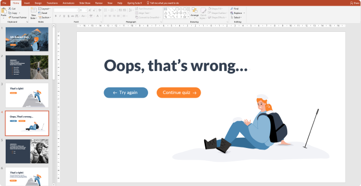Decrease font size with the smaller A
361x186 pixels.
tap(94, 10)
